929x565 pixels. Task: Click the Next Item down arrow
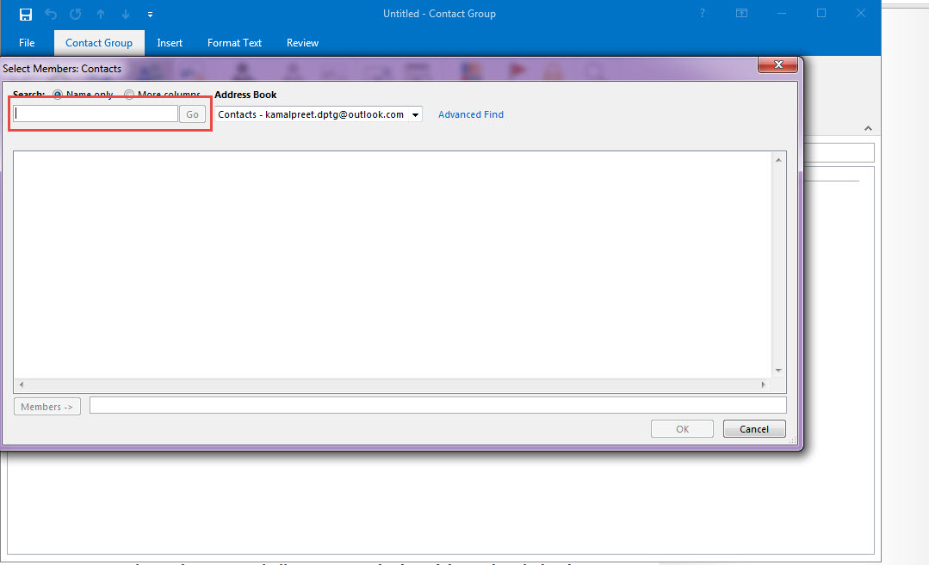[x=126, y=15]
